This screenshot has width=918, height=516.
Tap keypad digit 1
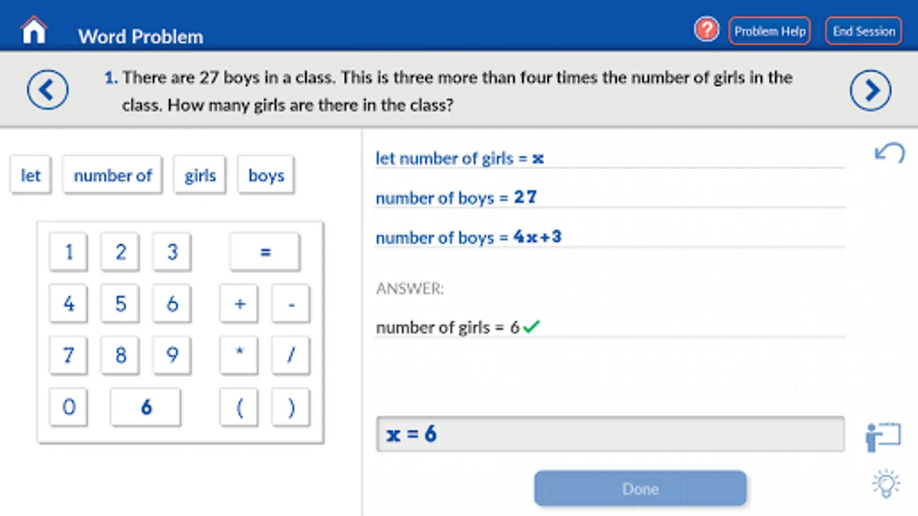click(68, 252)
